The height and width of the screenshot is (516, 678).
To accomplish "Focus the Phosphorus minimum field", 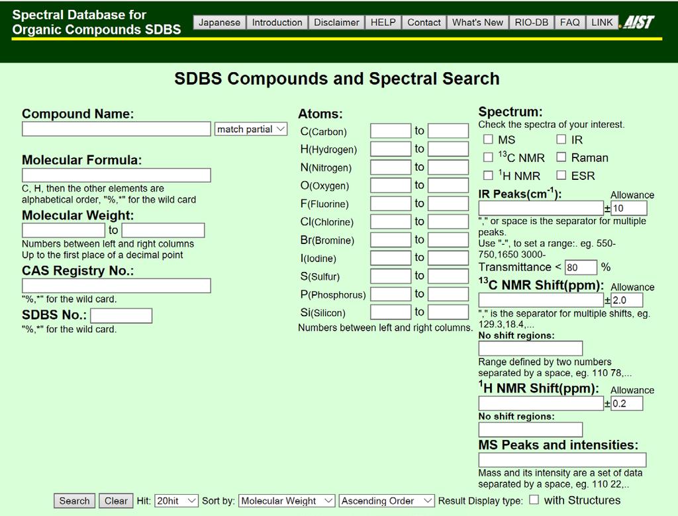I will pos(391,294).
